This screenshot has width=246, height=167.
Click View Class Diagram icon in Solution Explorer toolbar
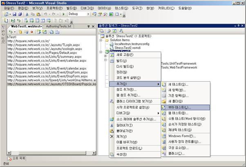(x=121, y=31)
